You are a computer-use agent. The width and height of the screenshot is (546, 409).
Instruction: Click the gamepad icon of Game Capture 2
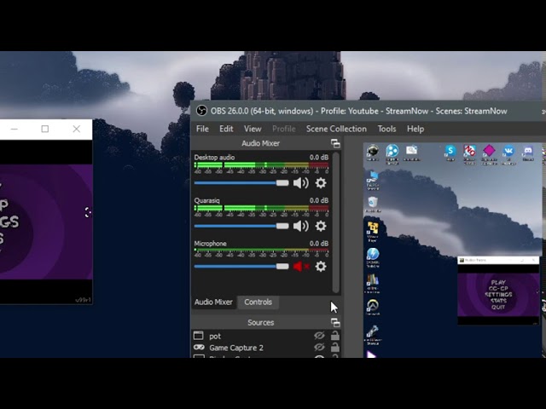[x=199, y=348]
